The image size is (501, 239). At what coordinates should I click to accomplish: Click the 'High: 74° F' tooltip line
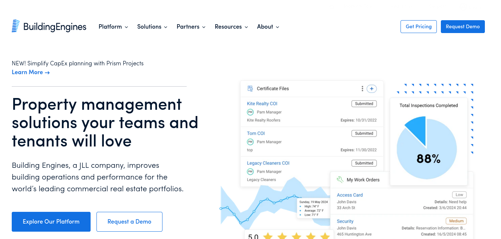point(311,207)
